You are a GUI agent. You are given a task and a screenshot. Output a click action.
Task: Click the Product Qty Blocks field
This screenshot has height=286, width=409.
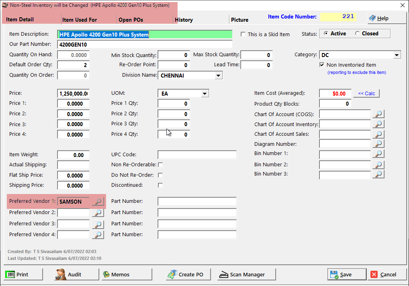click(x=335, y=104)
